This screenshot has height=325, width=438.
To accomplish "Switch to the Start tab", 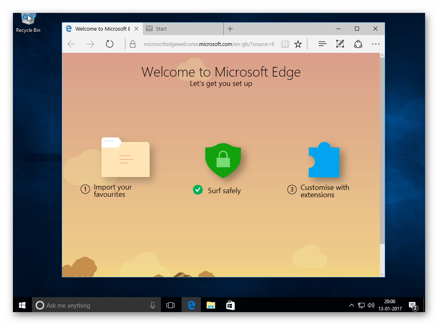I will pyautogui.click(x=183, y=29).
